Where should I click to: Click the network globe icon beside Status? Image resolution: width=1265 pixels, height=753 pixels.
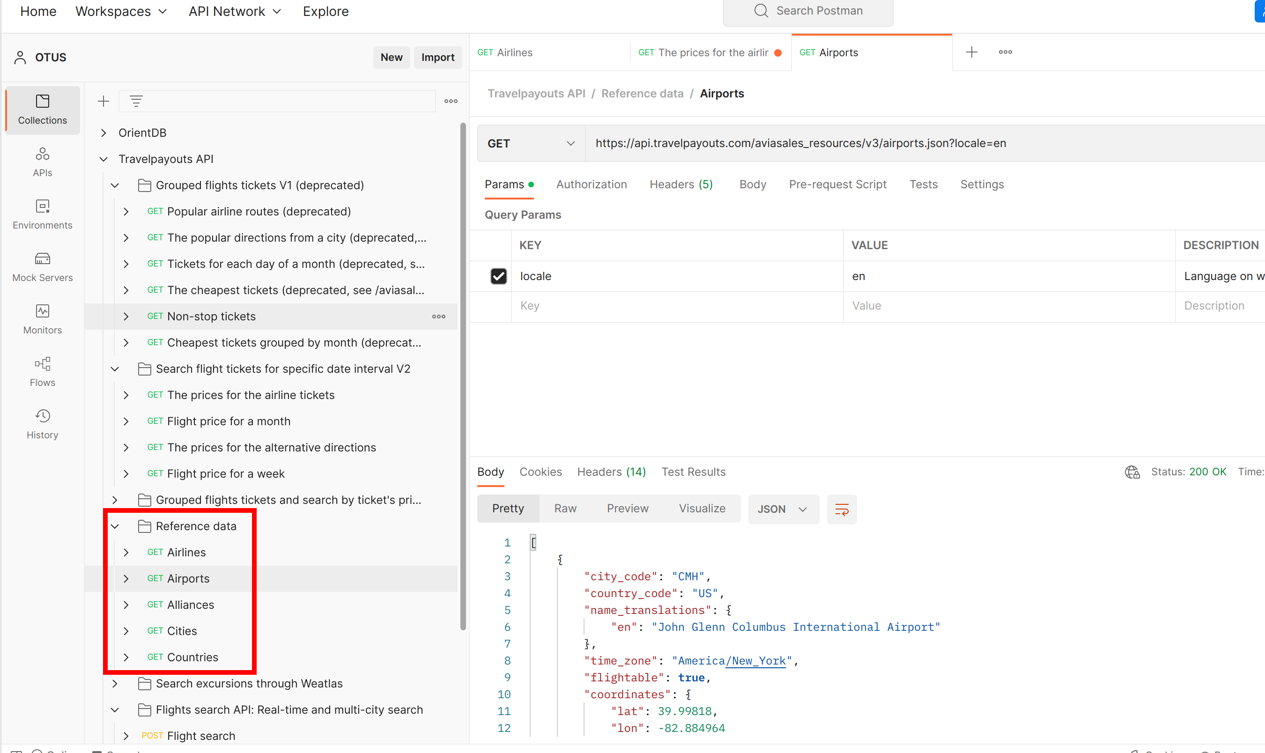(x=1132, y=472)
